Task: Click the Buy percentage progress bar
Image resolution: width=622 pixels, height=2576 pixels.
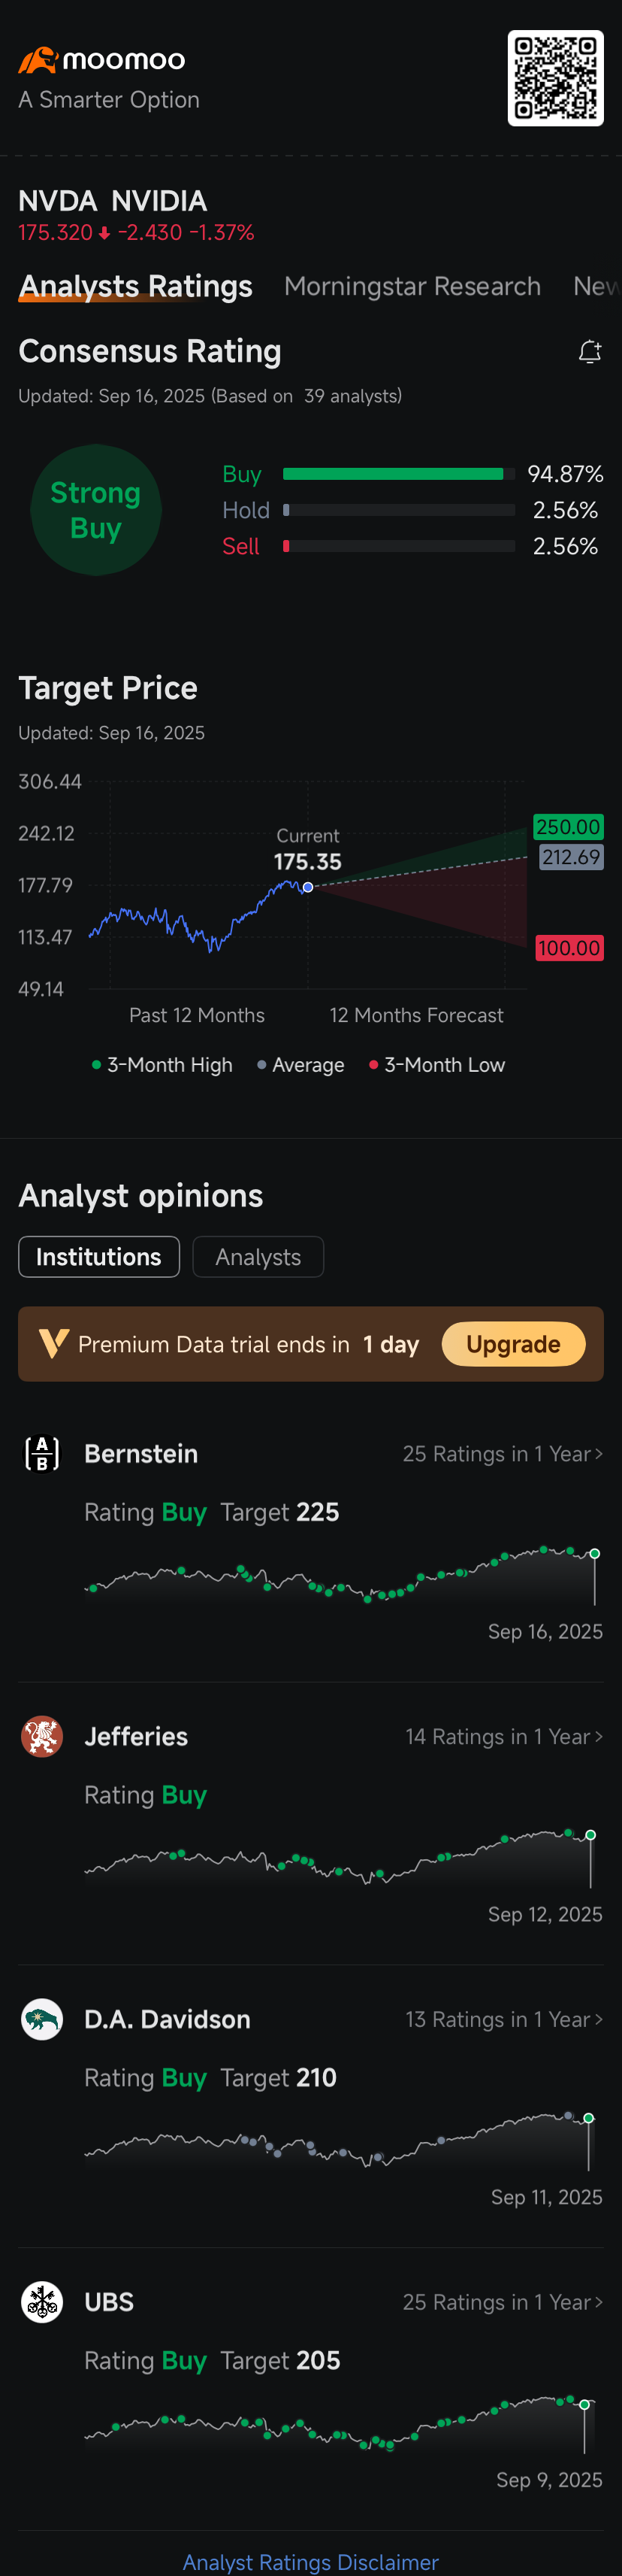Action: coord(398,474)
